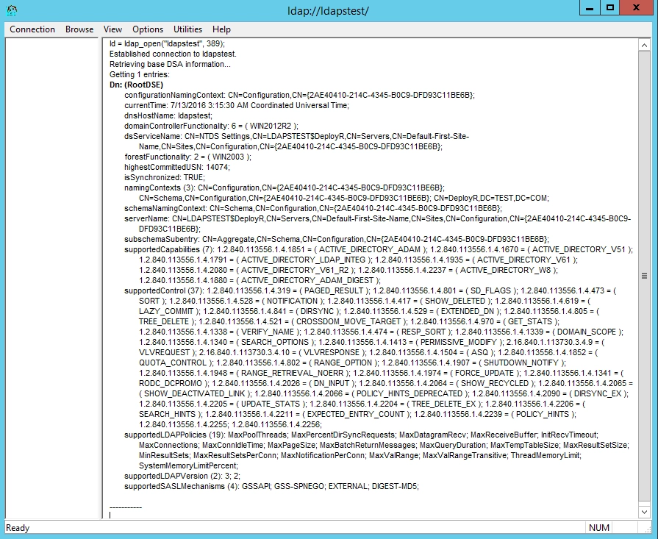The width and height of the screenshot is (658, 539).
Task: Click the 'Ready' status bar text
Action: click(x=18, y=528)
